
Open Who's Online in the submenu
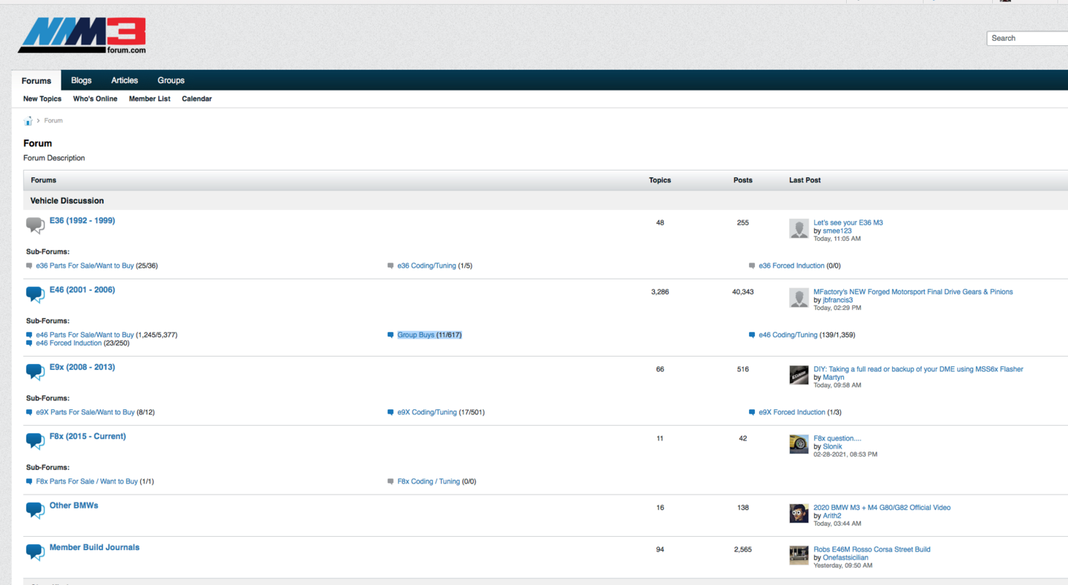tap(95, 99)
